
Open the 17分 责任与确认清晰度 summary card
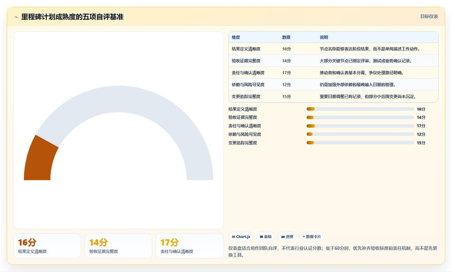pos(189,246)
